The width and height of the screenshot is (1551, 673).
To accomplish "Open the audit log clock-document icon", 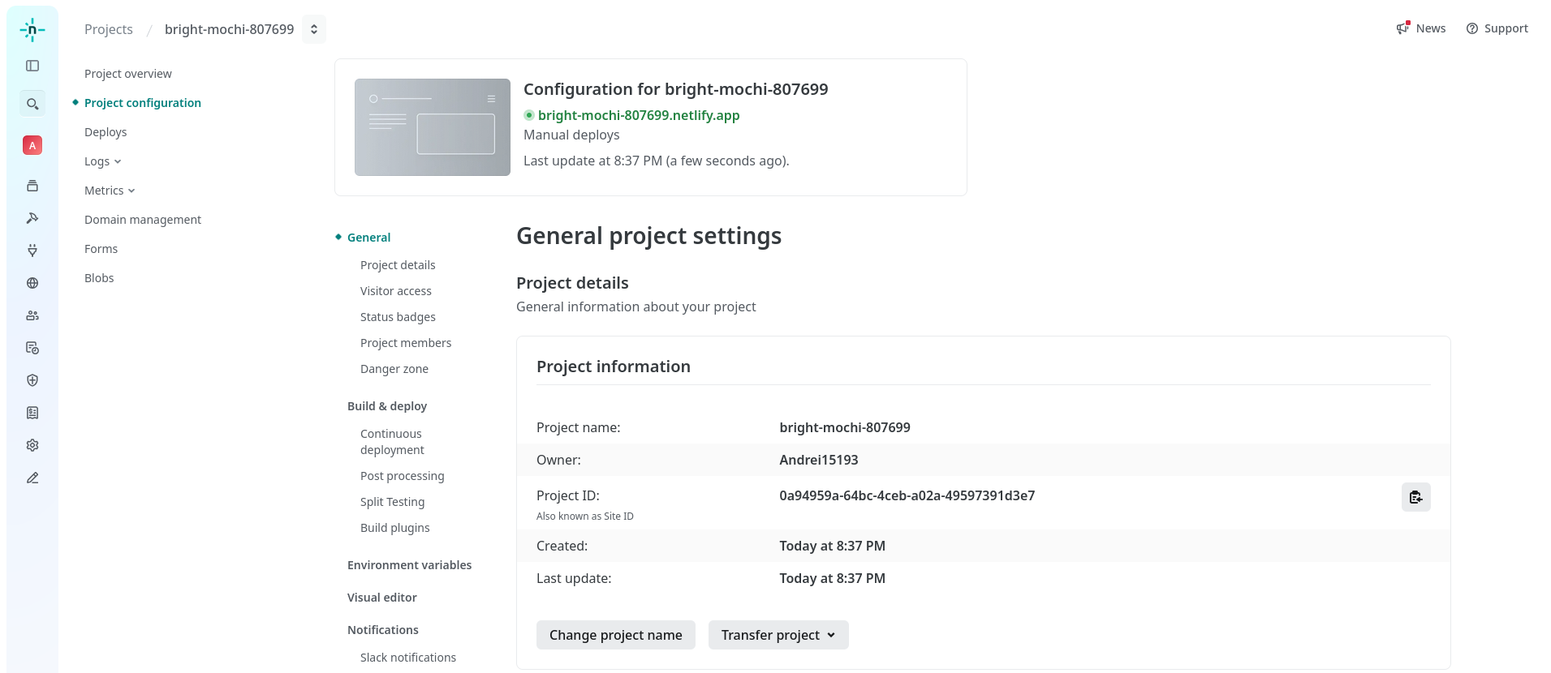I will (32, 348).
